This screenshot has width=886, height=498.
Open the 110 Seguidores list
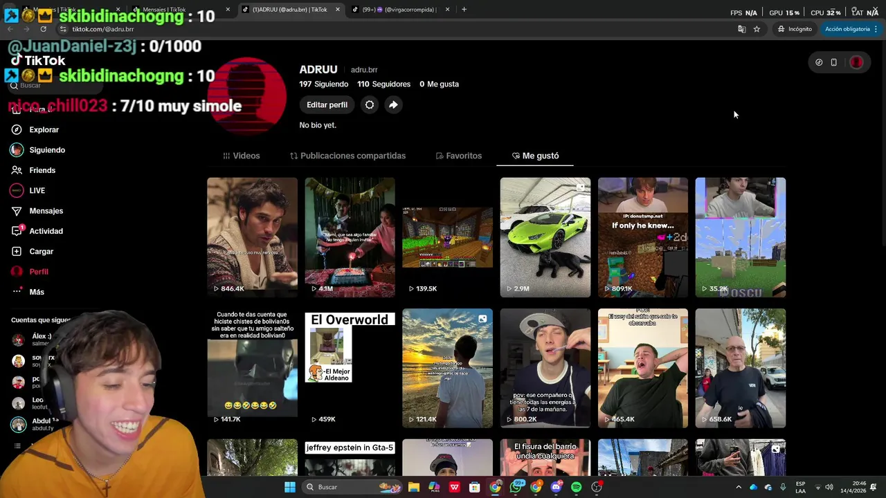[383, 84]
